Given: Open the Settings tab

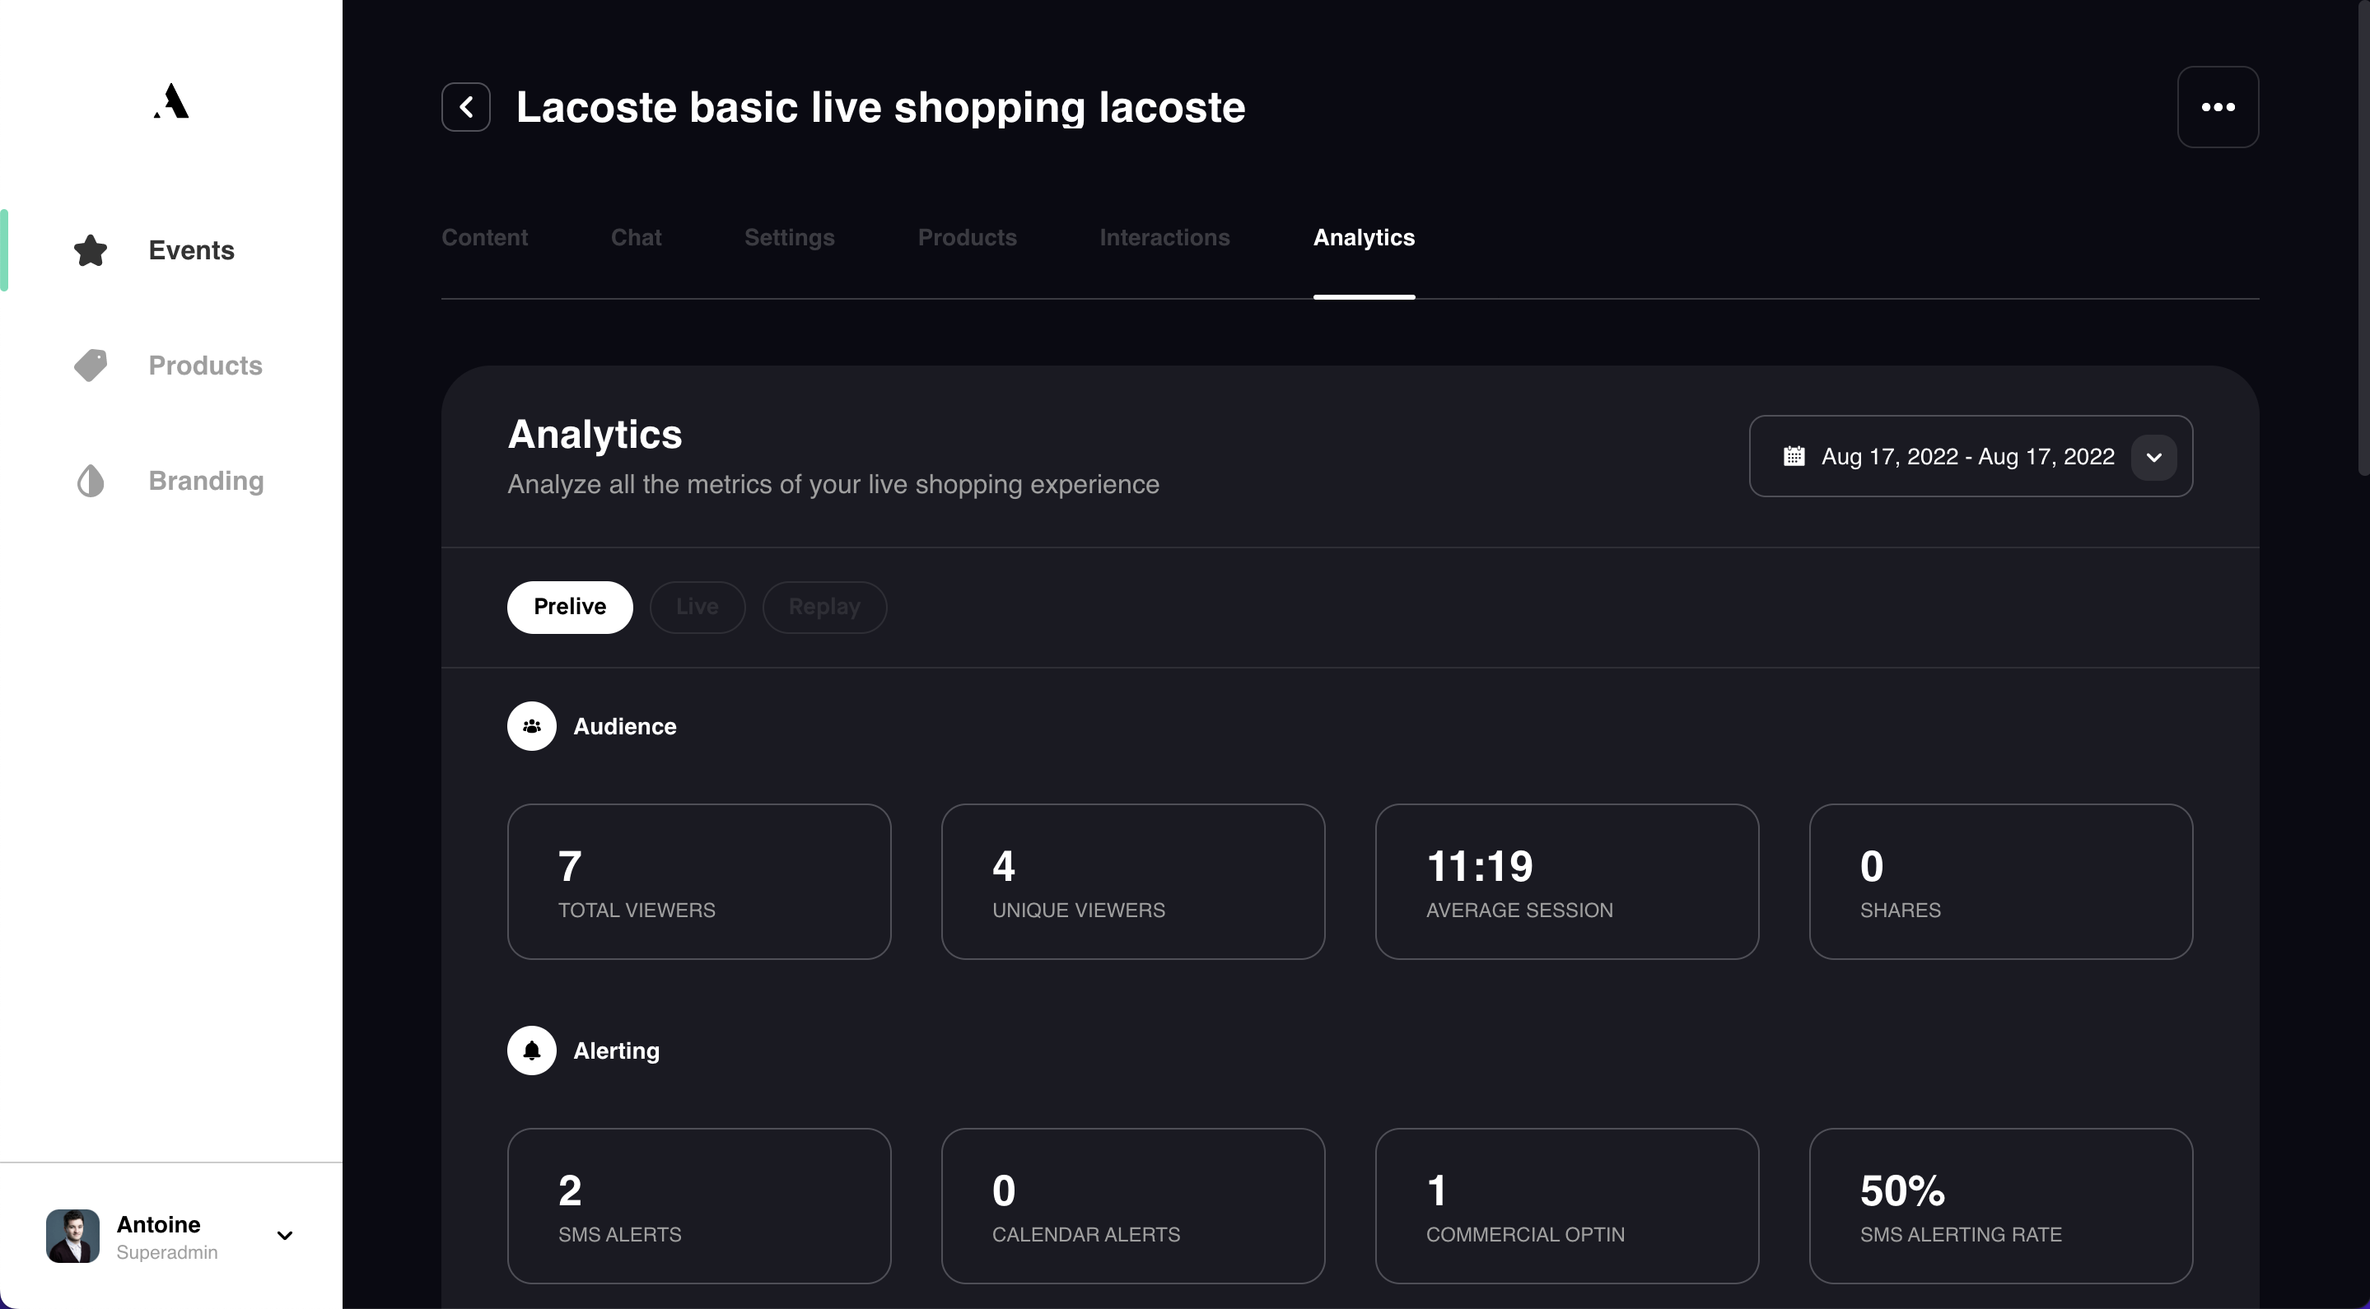Looking at the screenshot, I should point(790,237).
